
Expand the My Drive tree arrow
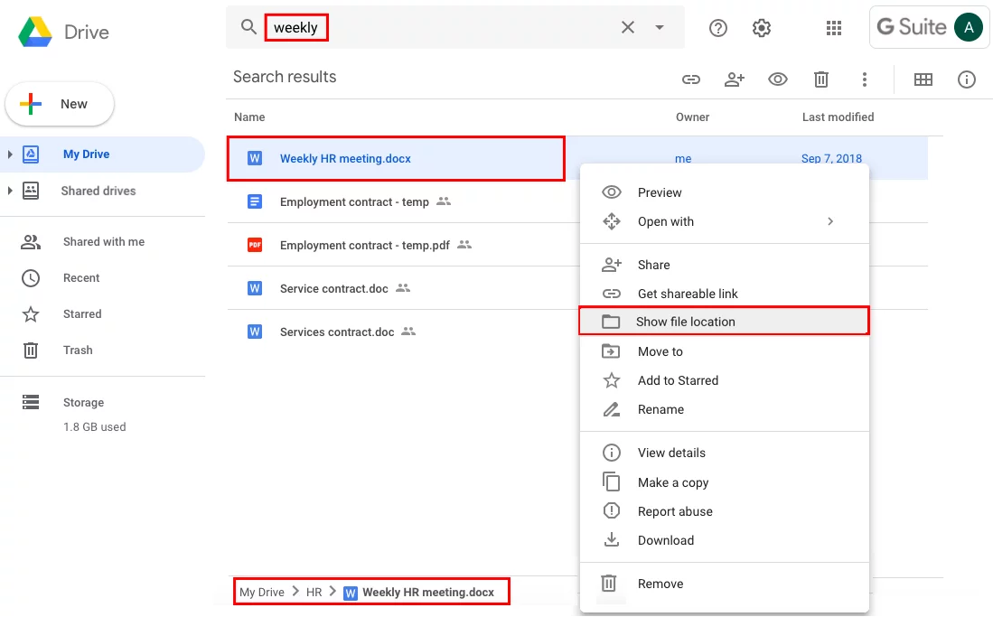[10, 154]
